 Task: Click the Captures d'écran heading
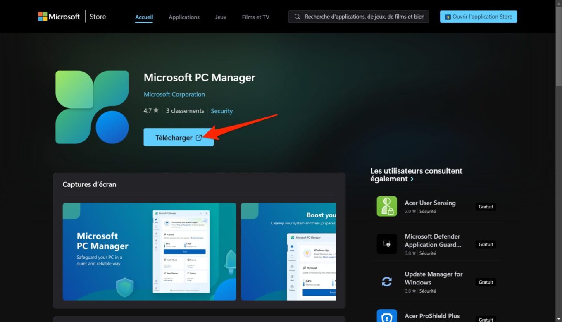tap(89, 184)
